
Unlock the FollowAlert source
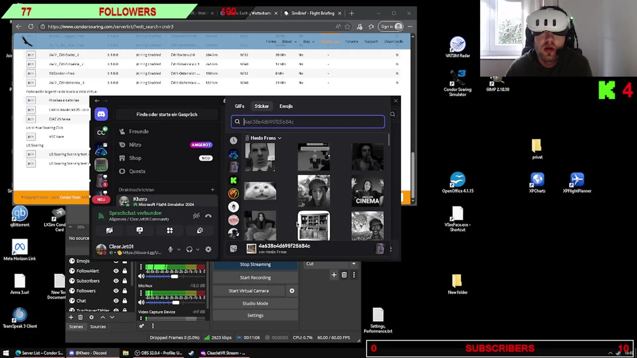pyautogui.click(x=124, y=271)
